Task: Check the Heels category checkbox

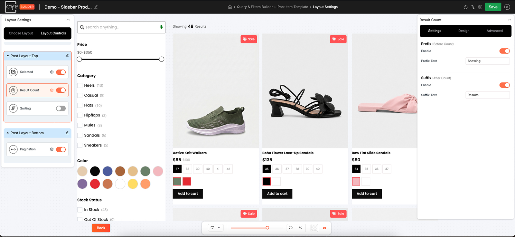Action: pyautogui.click(x=80, y=86)
